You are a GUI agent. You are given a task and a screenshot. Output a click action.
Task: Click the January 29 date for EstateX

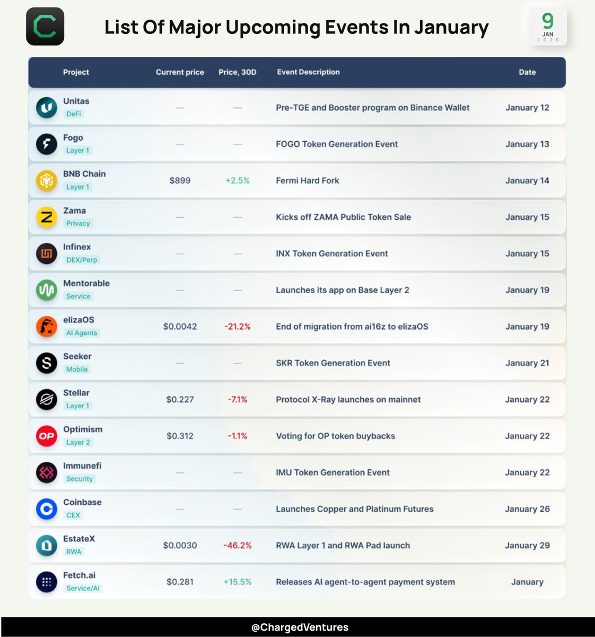[527, 546]
